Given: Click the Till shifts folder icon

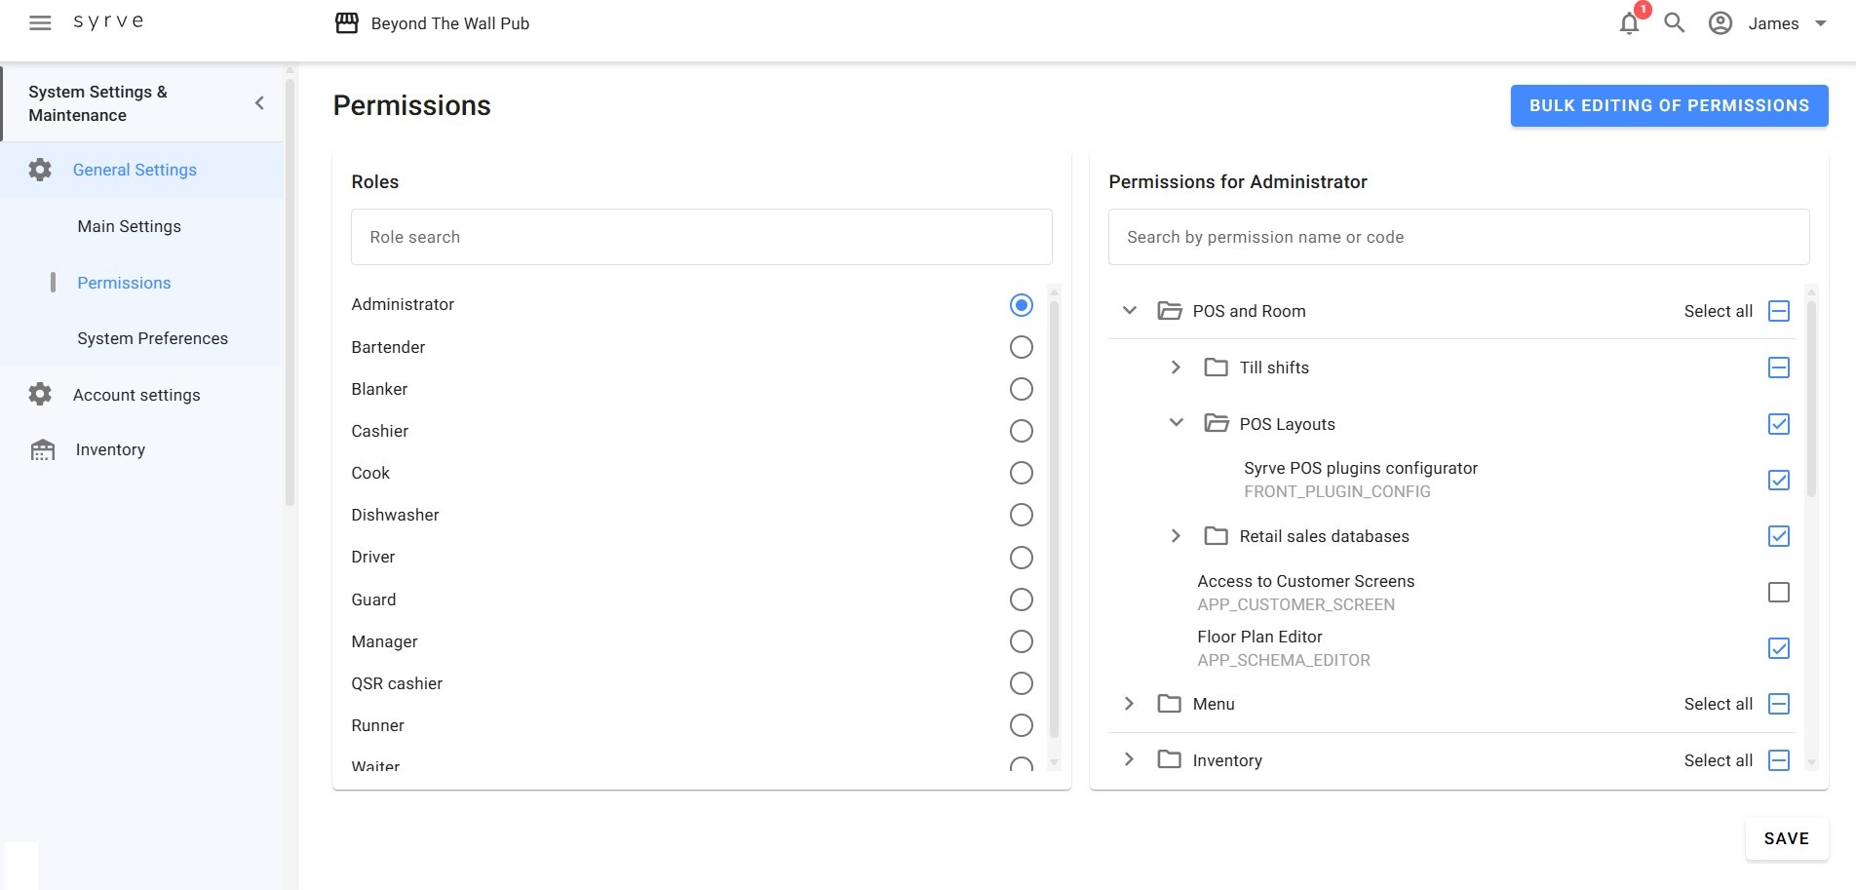Looking at the screenshot, I should [1216, 368].
